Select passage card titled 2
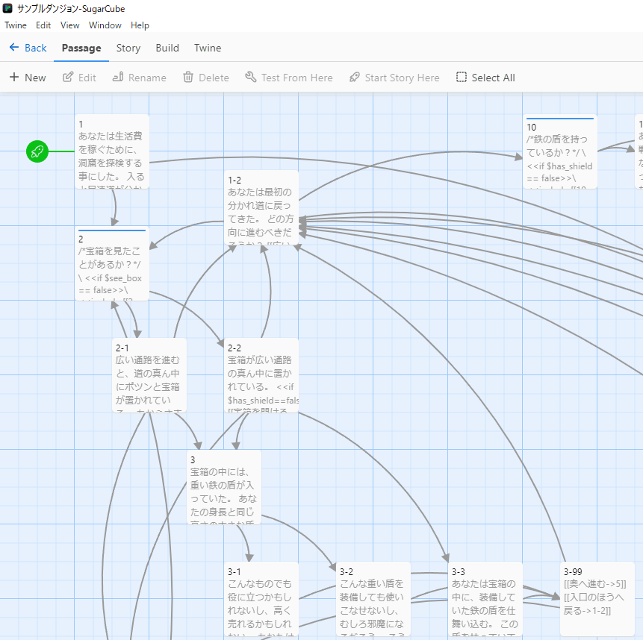 click(x=112, y=263)
